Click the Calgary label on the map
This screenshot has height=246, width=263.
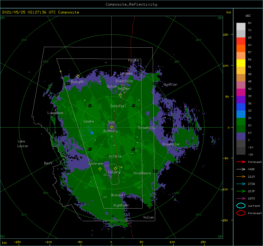(114, 172)
